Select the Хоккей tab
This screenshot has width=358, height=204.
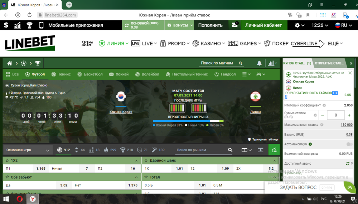[x=119, y=74]
